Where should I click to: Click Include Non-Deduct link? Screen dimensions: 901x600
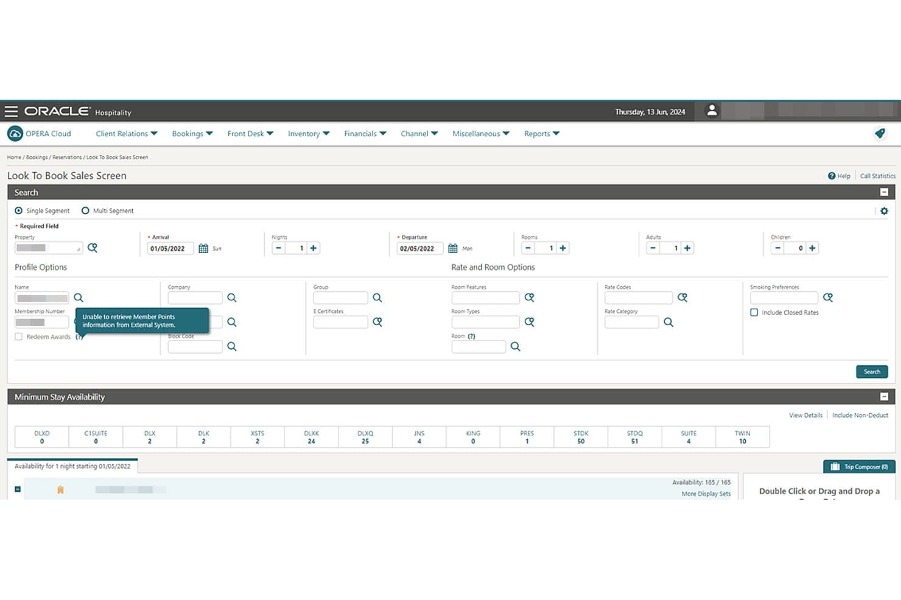click(x=860, y=415)
